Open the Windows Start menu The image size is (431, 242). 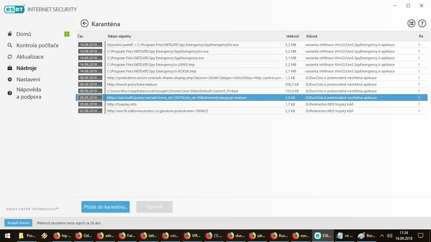tap(8, 236)
